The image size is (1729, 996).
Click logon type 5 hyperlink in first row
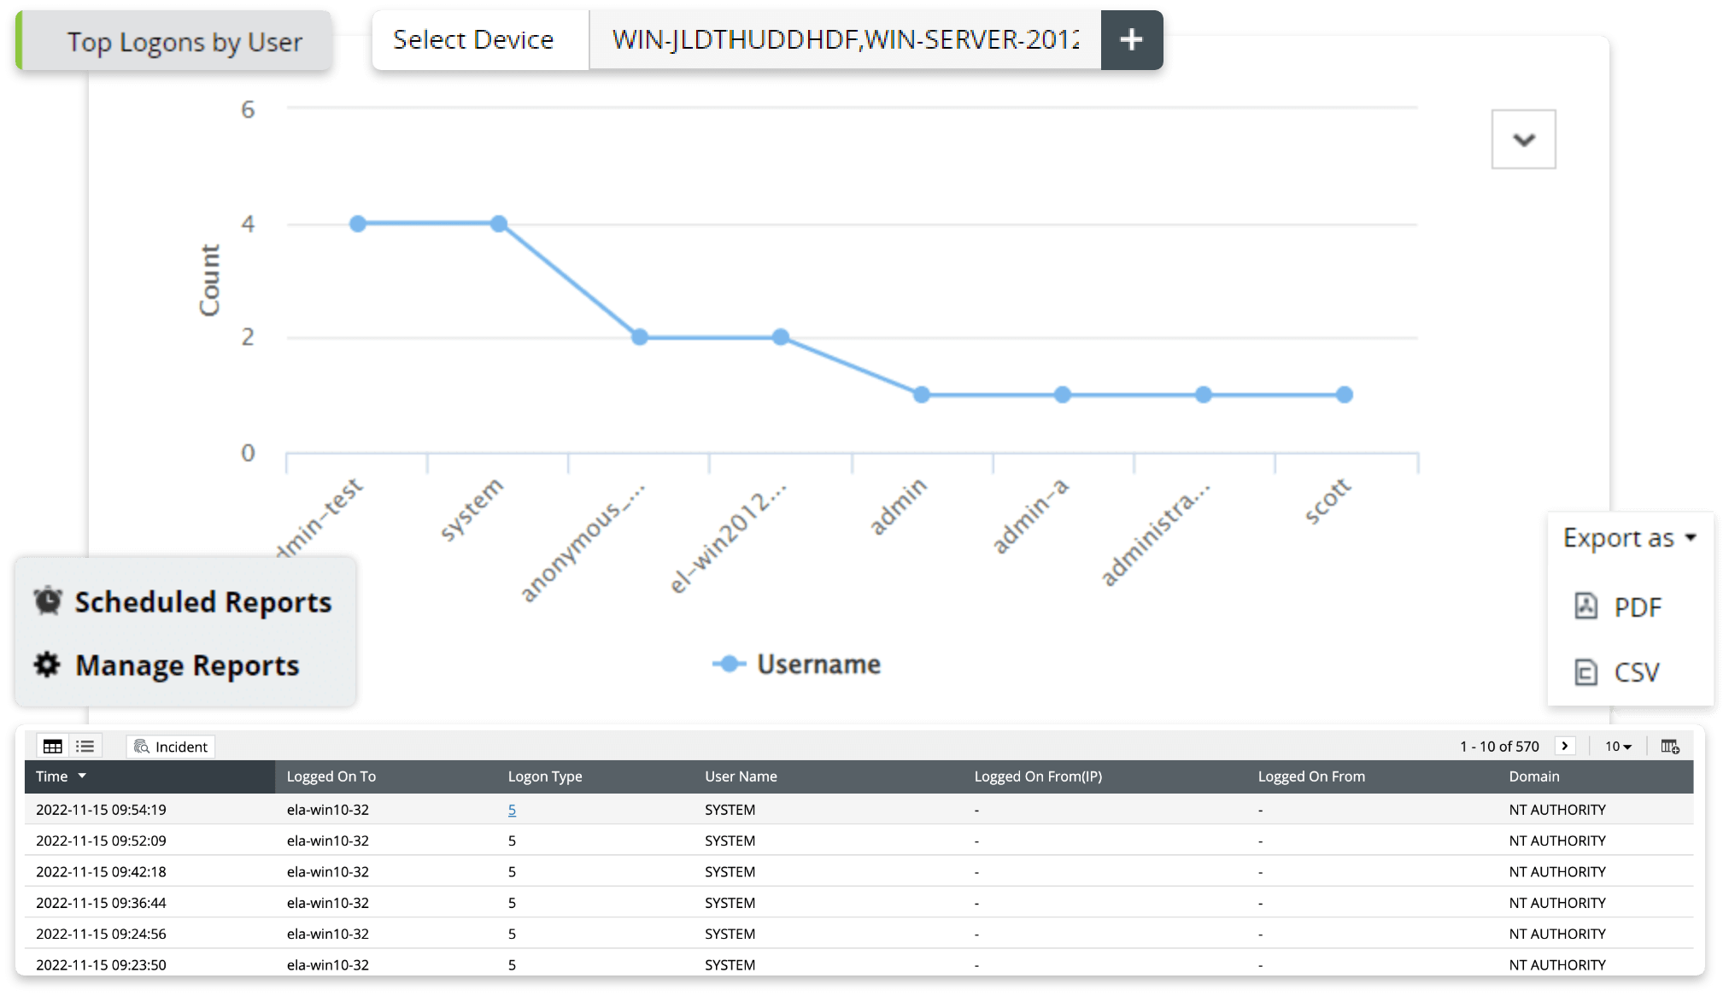coord(512,810)
